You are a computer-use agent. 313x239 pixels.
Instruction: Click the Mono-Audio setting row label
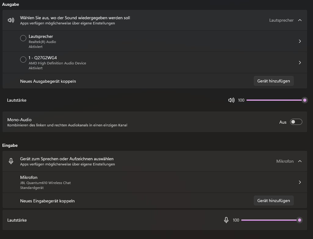(20, 120)
